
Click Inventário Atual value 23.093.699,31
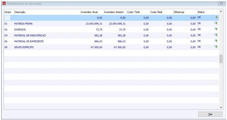coord(94,24)
